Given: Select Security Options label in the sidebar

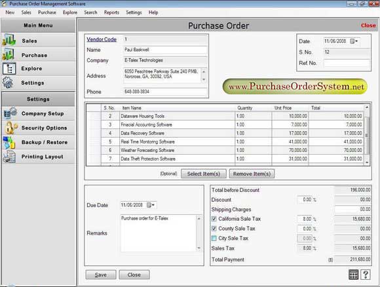Looking at the screenshot, I should [x=44, y=128].
